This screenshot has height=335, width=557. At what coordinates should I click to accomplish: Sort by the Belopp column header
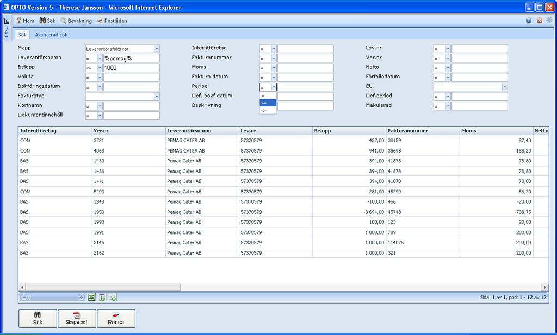pyautogui.click(x=349, y=131)
